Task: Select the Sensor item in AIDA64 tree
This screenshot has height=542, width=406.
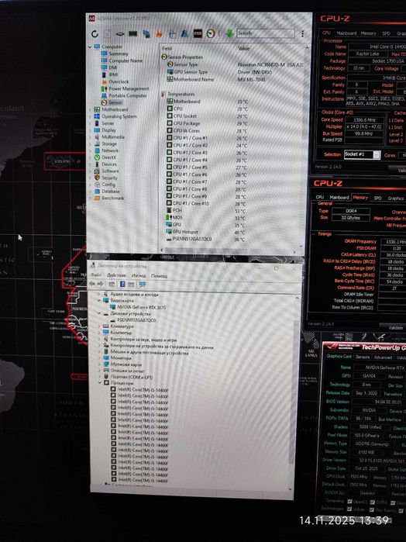Action: click(x=115, y=102)
